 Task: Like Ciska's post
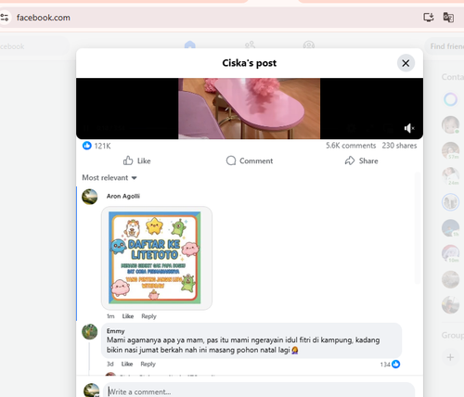(x=136, y=160)
